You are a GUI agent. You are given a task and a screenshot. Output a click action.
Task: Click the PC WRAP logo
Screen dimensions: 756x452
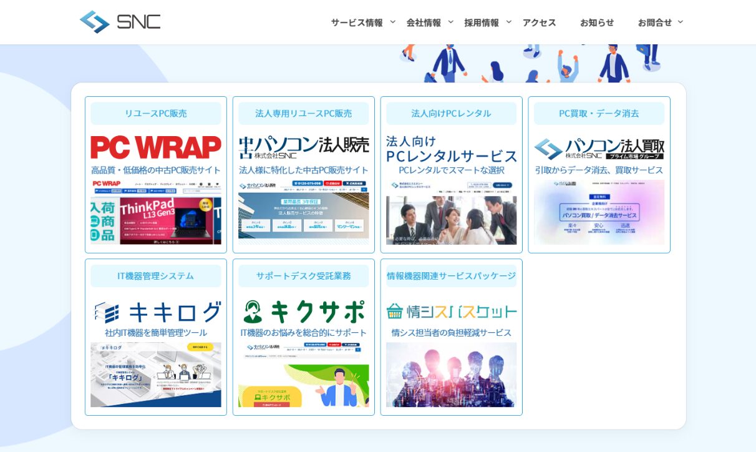click(x=156, y=148)
